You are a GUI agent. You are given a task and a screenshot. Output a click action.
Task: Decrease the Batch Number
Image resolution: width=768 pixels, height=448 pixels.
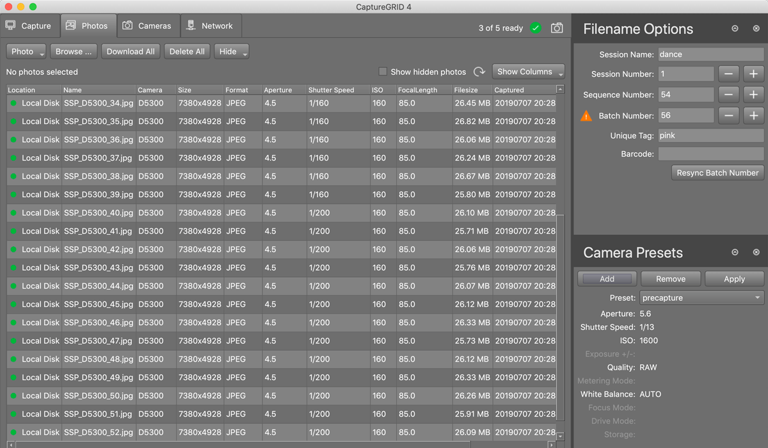(x=729, y=116)
